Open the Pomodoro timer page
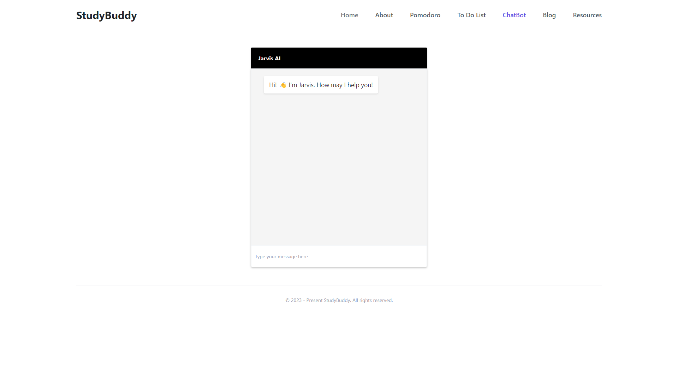Viewport: 678px width, 381px height. pos(425,15)
